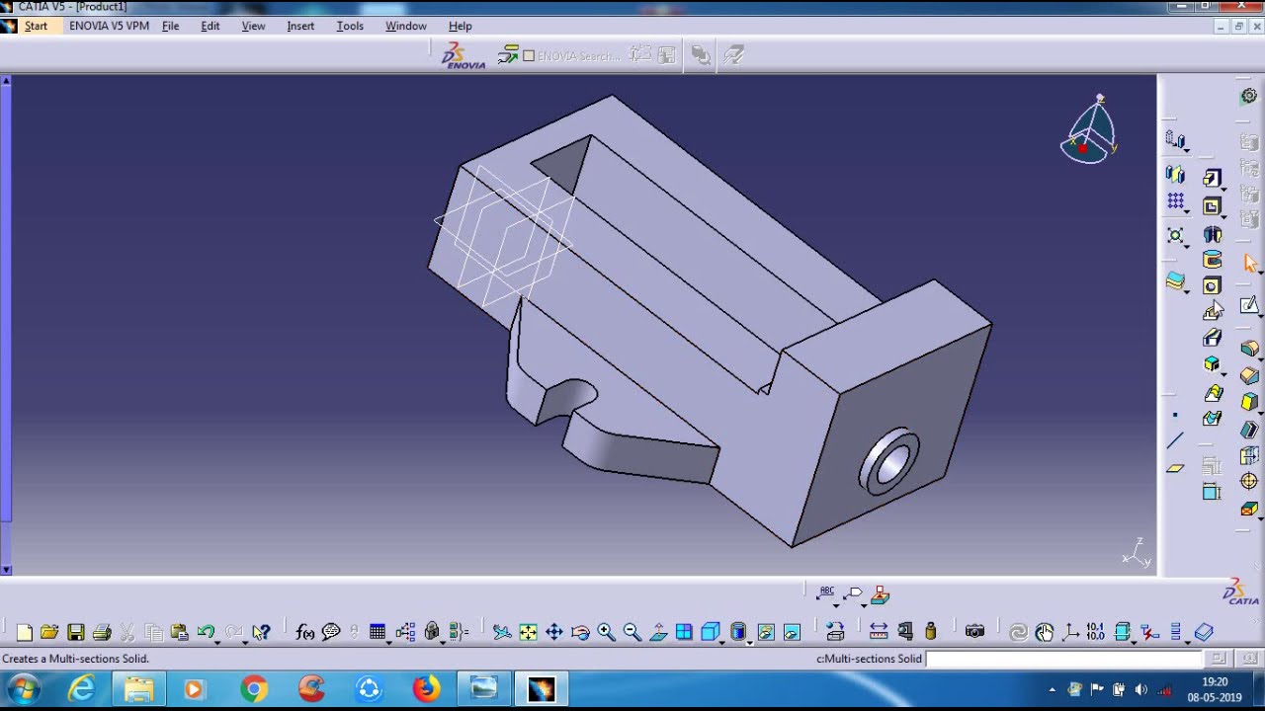
Task: Click the Print icon
Action: point(101,632)
